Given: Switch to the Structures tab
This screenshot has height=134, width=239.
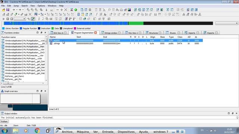Looking at the screenshot, I should pyautogui.click(x=153, y=33).
